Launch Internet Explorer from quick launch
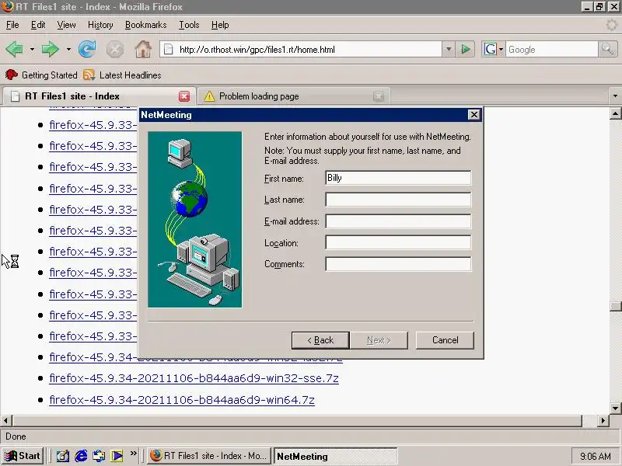Screen dimensions: 622x466 (81, 456)
